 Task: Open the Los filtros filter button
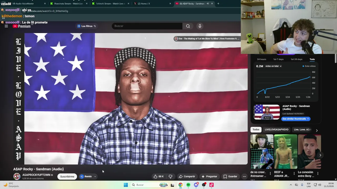tap(87, 26)
